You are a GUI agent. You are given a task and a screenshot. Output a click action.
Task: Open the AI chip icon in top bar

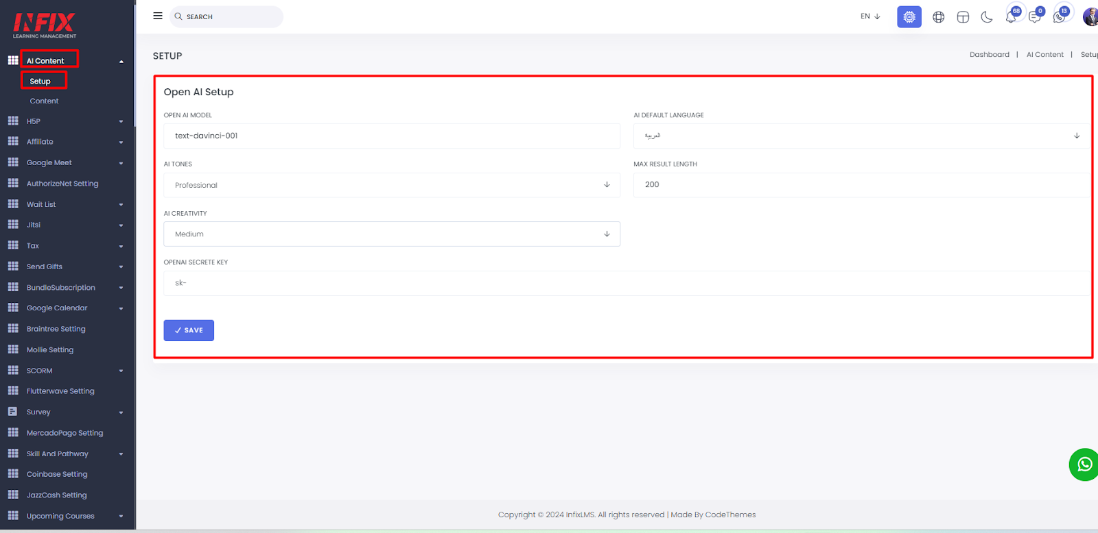tap(909, 17)
